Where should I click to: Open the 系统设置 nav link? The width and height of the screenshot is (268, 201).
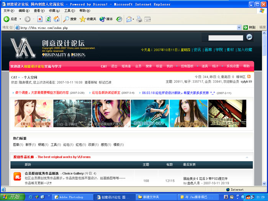233,66
